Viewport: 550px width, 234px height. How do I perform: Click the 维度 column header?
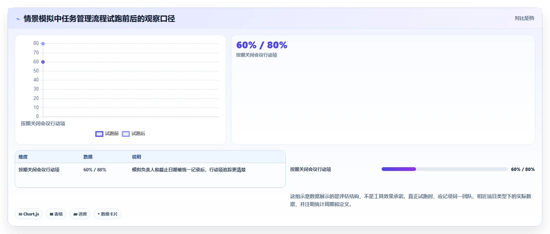(x=23, y=157)
